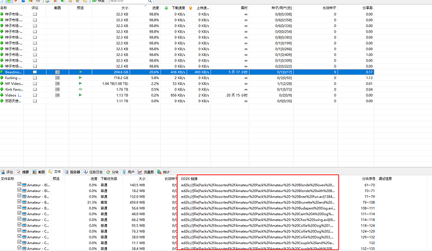Select the 718.2 GB task row progress cell

tap(145, 78)
